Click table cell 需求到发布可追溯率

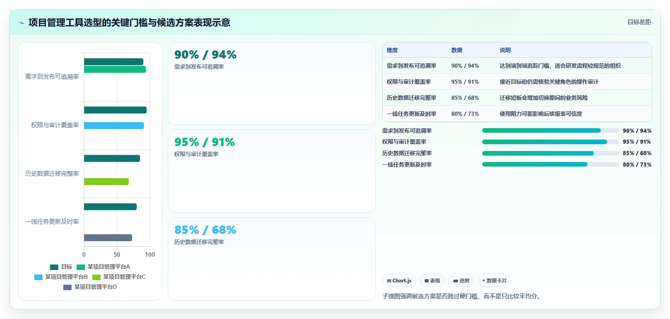(x=412, y=66)
